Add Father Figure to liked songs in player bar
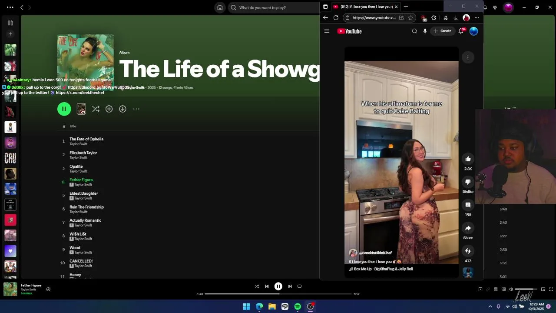Screen dimensions: 556x313 pyautogui.click(x=48, y=289)
